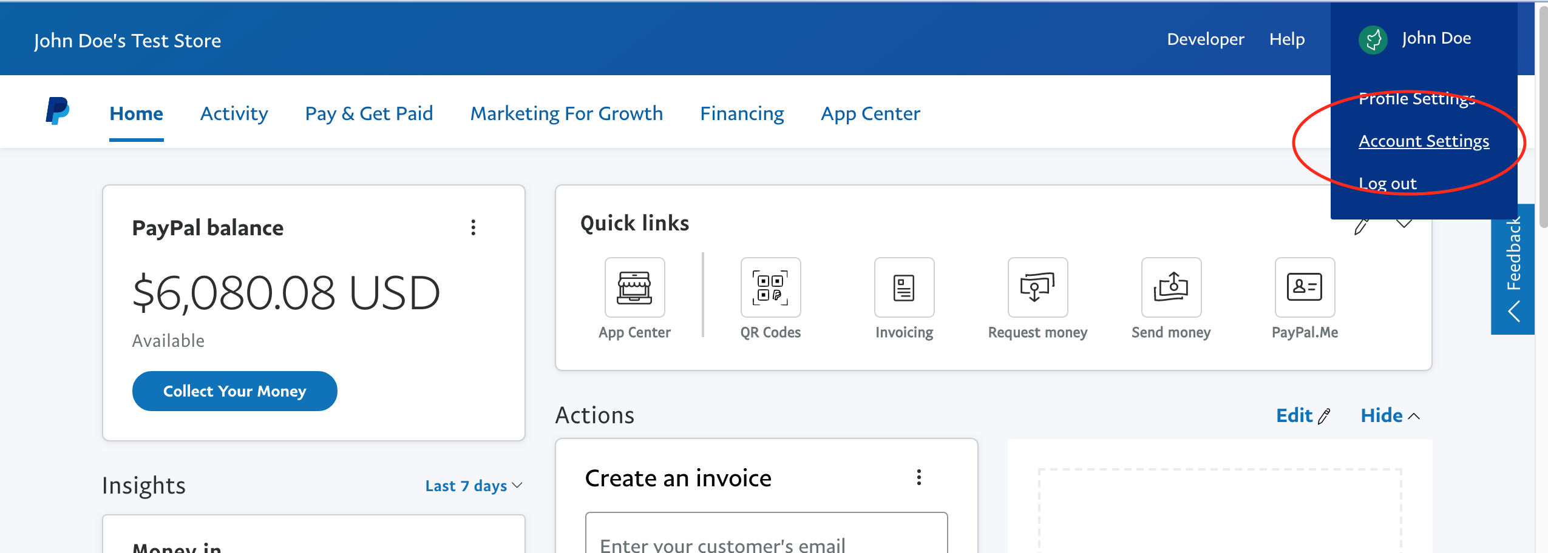
Task: Open the PayPal balance options menu
Action: point(474,227)
